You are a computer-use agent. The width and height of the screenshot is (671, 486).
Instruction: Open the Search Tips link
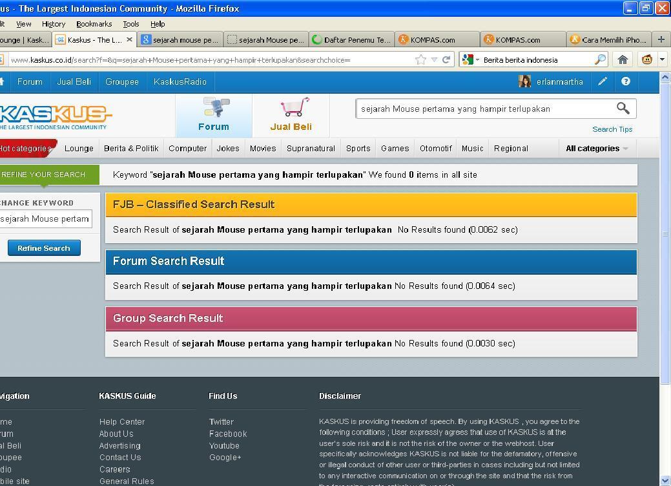(x=612, y=129)
